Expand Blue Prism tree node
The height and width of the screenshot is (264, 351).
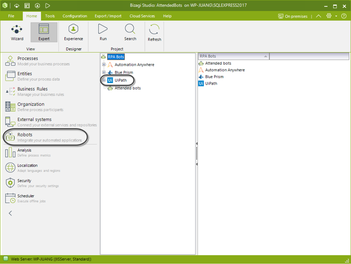click(x=104, y=72)
